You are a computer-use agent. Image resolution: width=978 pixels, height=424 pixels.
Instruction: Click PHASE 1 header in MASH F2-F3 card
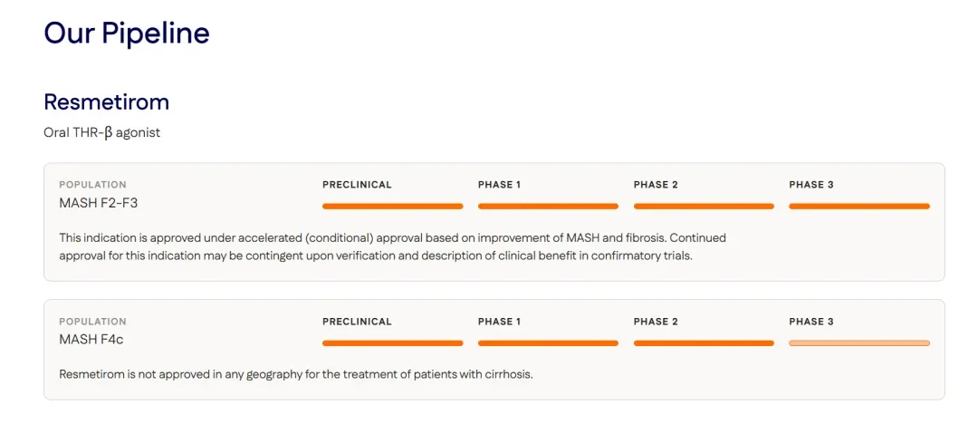click(x=499, y=185)
